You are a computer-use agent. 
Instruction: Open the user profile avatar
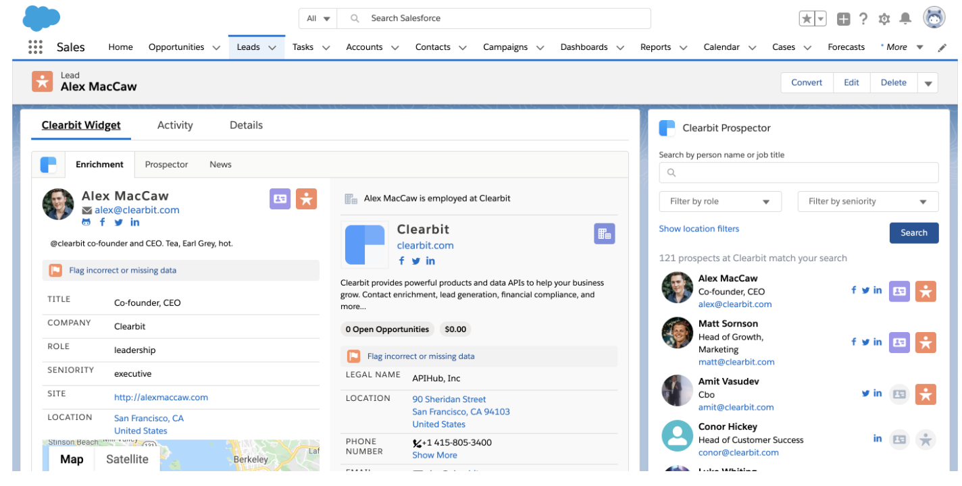pos(934,18)
